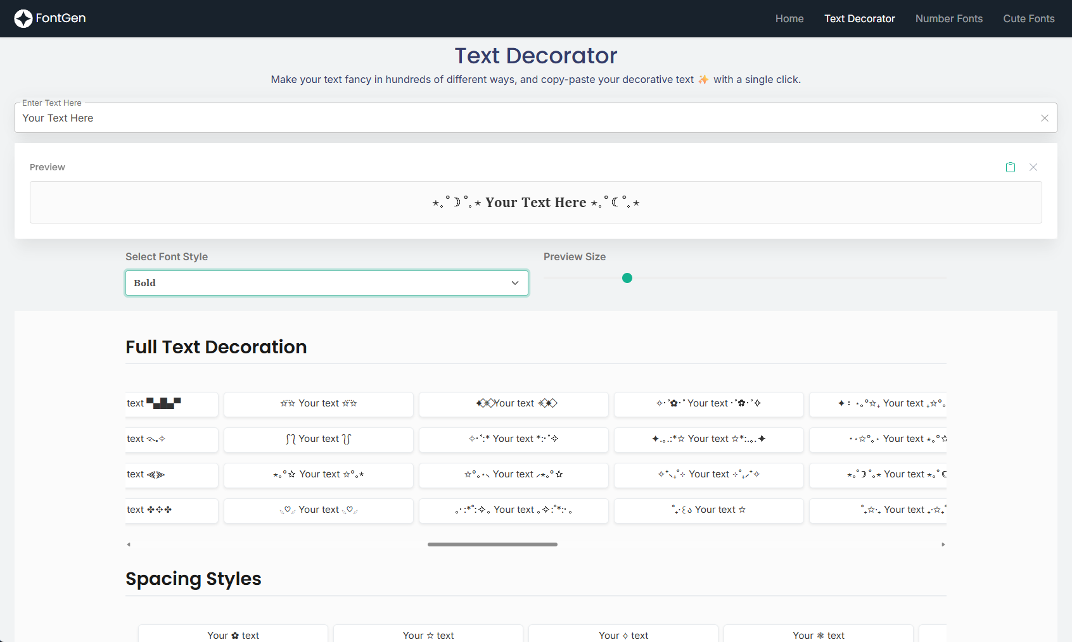Clear the text input using the X icon
The width and height of the screenshot is (1072, 642).
[x=1044, y=118]
